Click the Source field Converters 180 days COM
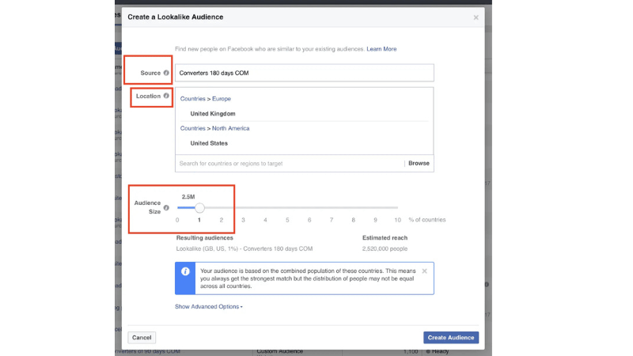 (x=304, y=73)
